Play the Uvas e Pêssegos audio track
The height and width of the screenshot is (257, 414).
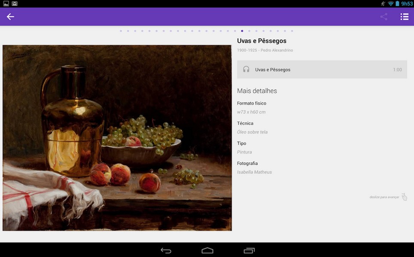(x=273, y=69)
